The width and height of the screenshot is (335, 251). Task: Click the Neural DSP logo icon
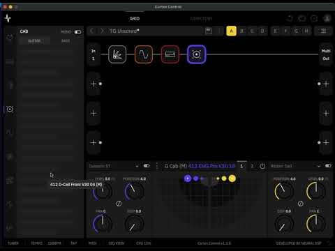point(8,18)
